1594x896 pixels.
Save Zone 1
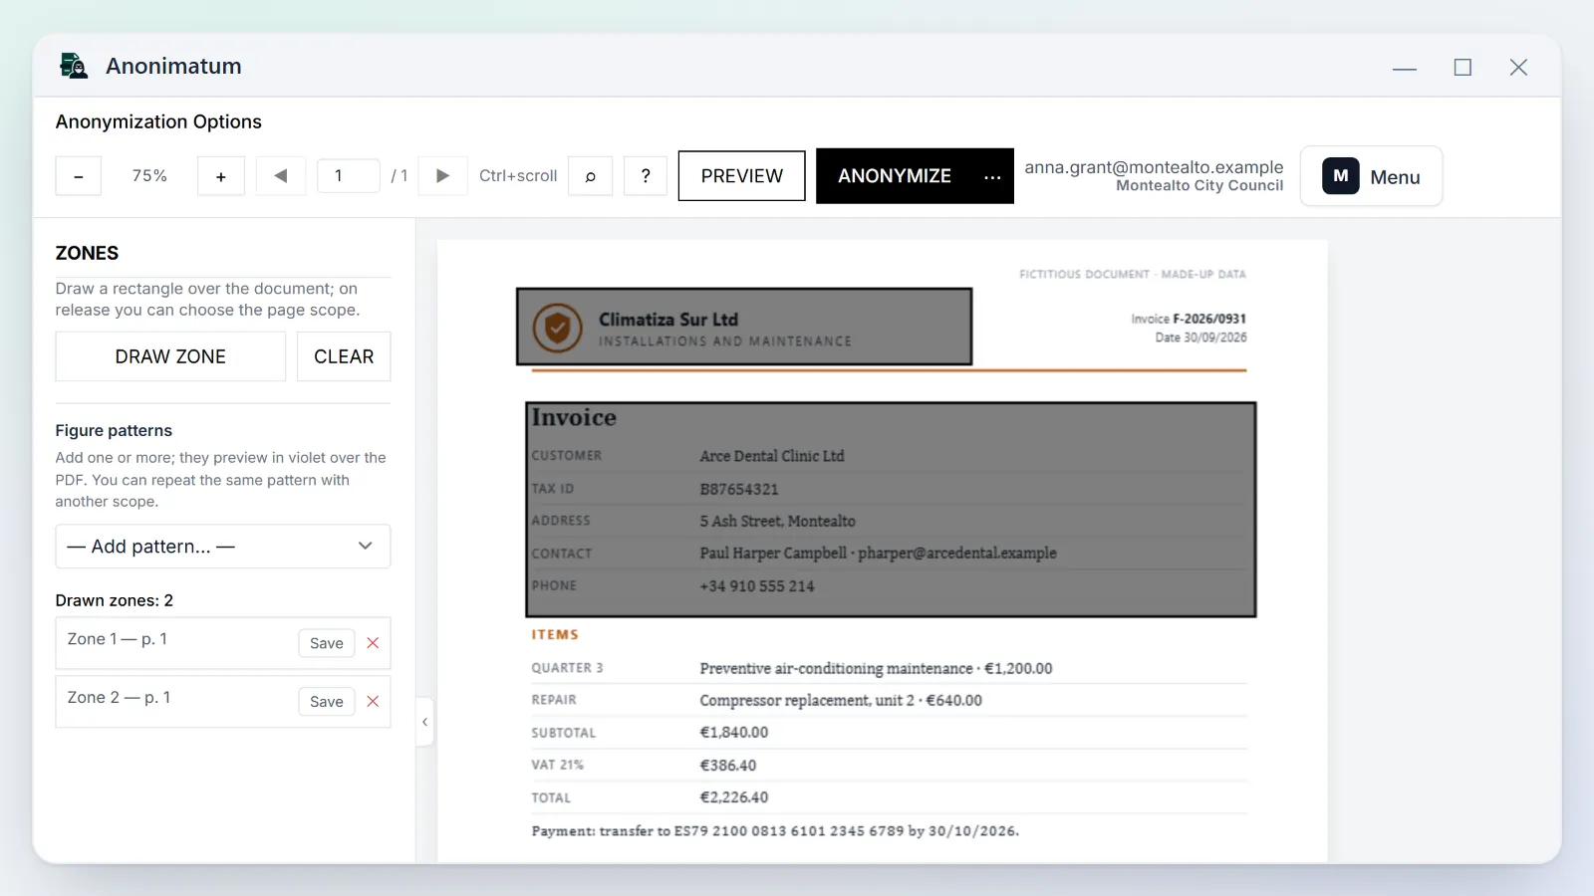327,643
